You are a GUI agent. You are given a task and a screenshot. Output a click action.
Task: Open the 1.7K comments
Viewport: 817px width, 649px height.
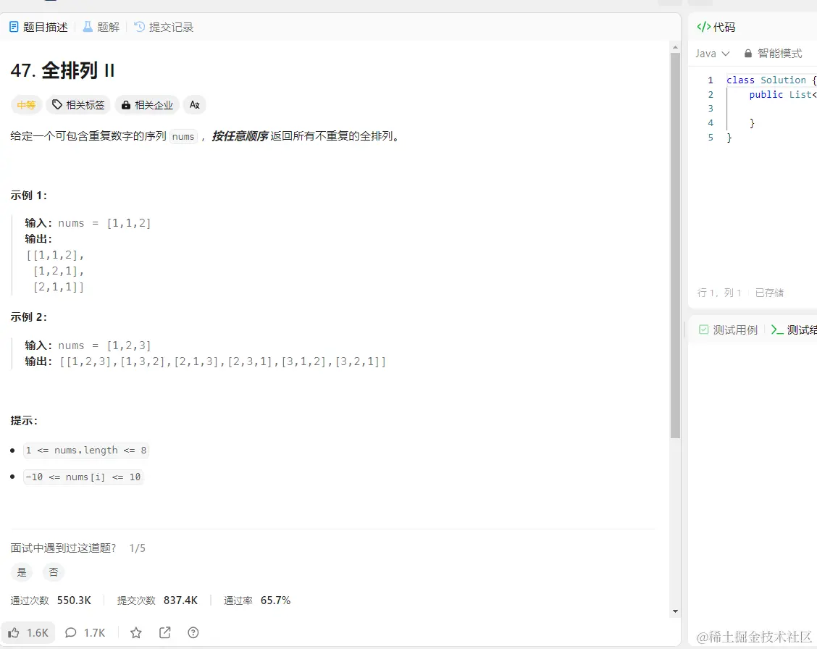[x=85, y=633]
